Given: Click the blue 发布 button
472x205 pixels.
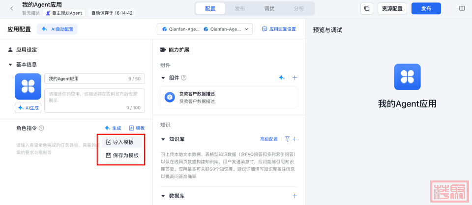Looking at the screenshot, I should (x=426, y=8).
